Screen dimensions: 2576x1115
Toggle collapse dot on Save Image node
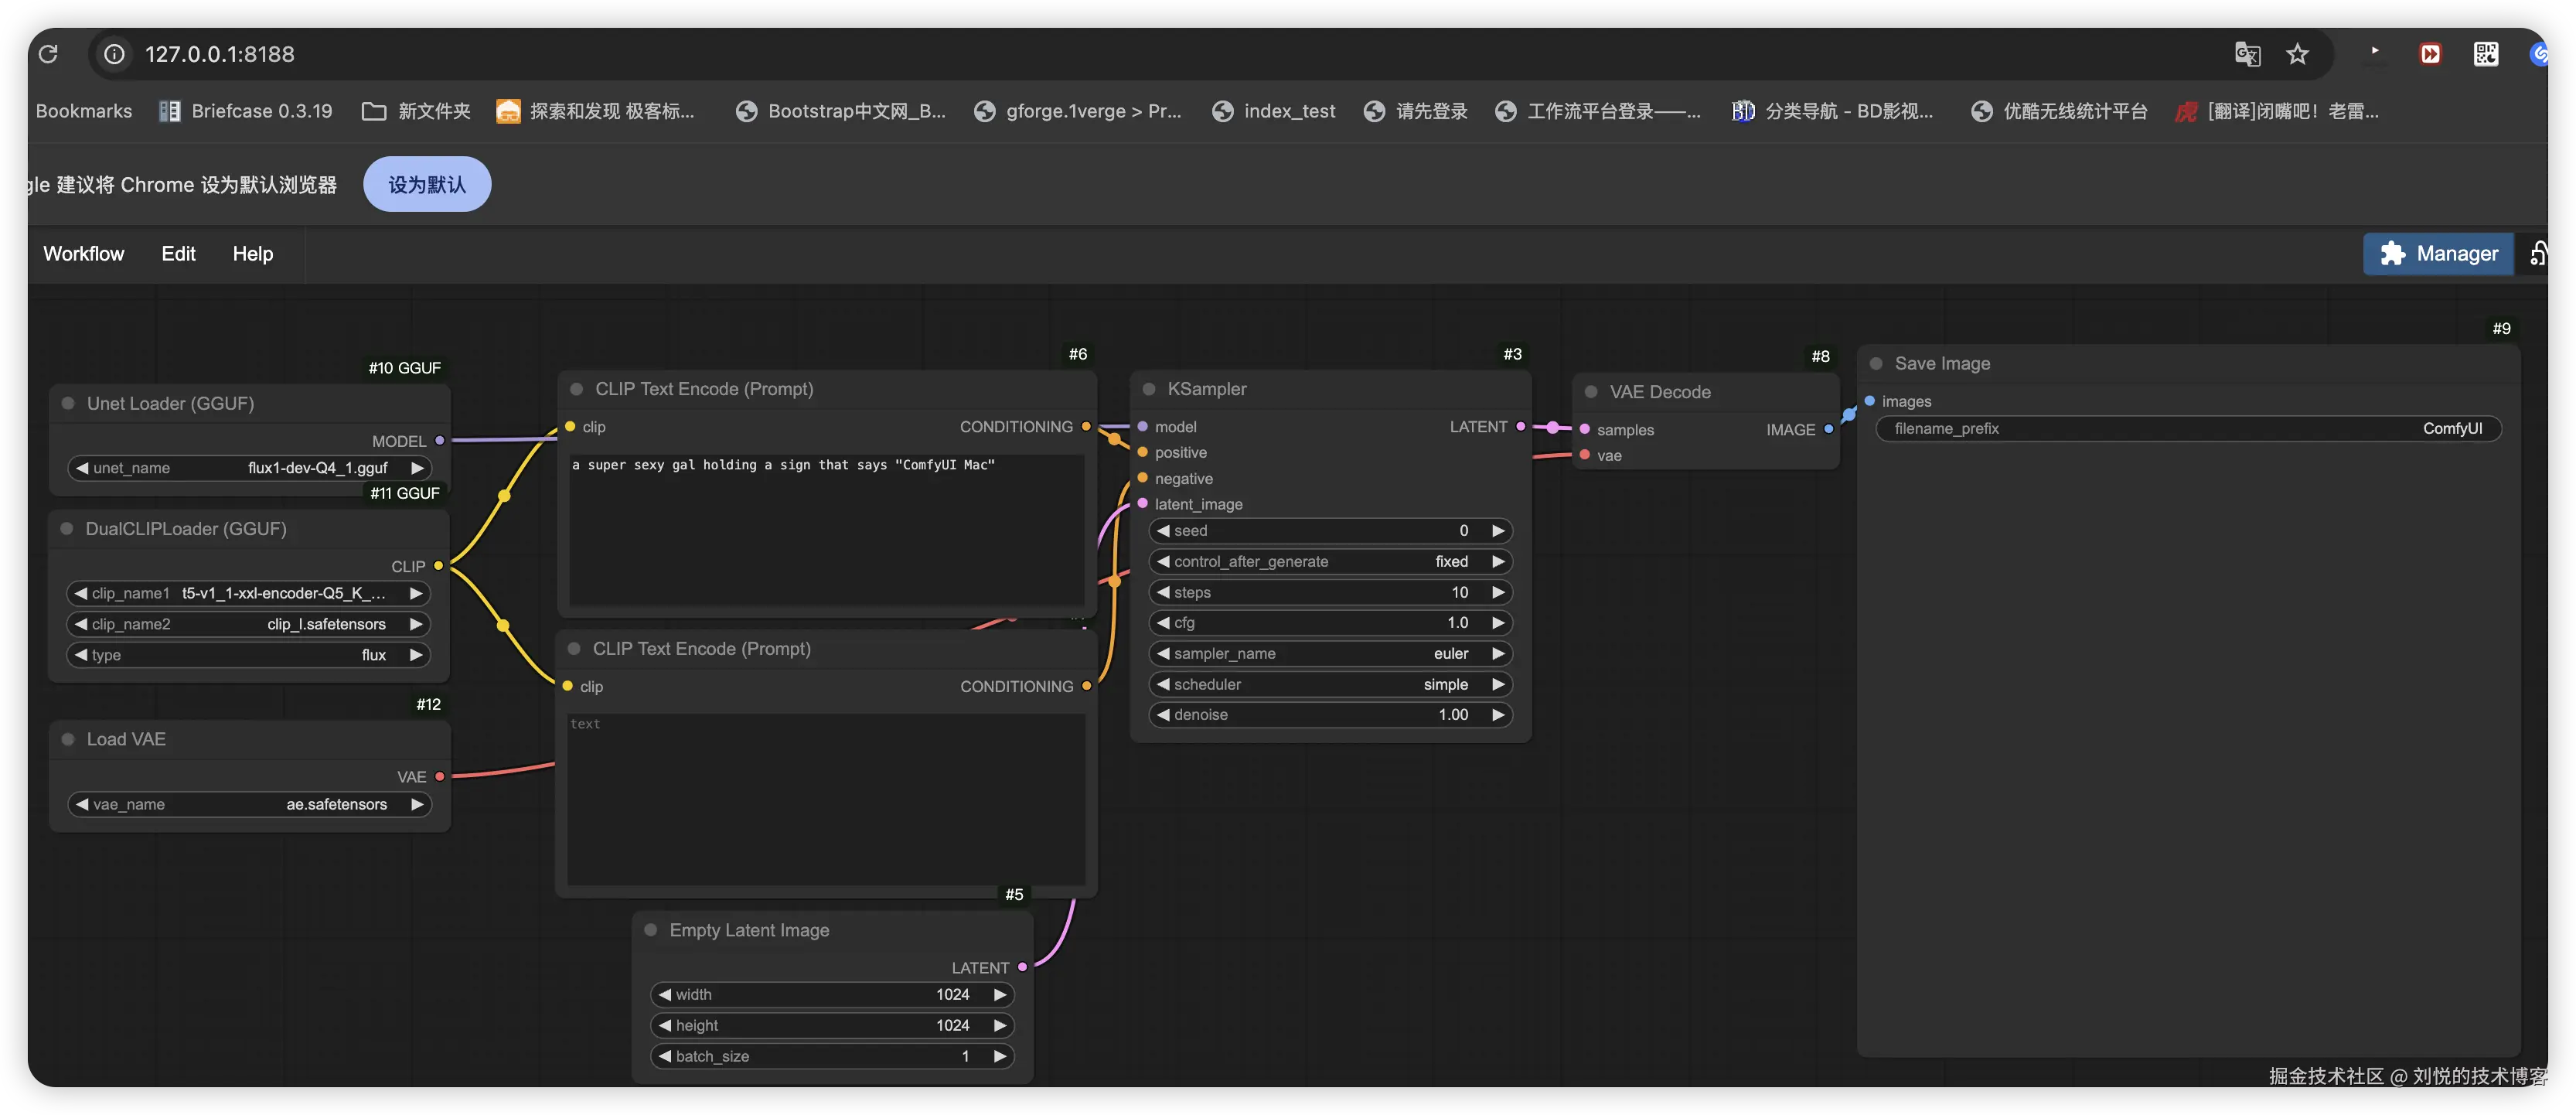[x=1876, y=364]
